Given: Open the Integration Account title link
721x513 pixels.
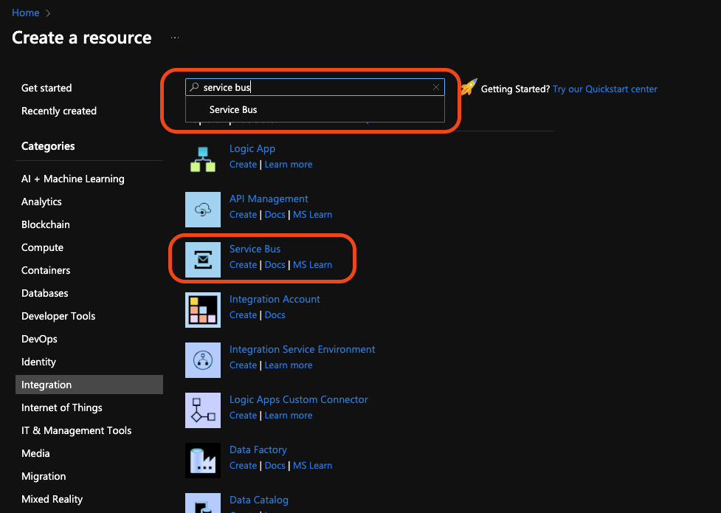Looking at the screenshot, I should click(275, 299).
